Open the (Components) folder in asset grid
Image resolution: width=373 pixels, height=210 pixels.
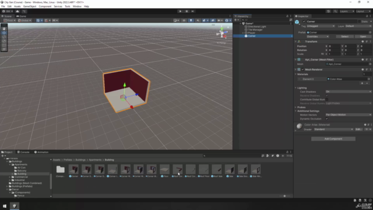coord(61,169)
